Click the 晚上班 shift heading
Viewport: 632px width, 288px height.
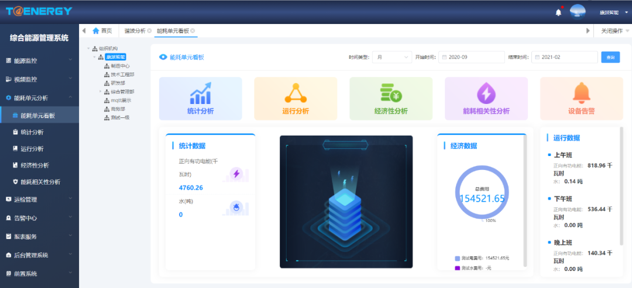[x=563, y=242]
